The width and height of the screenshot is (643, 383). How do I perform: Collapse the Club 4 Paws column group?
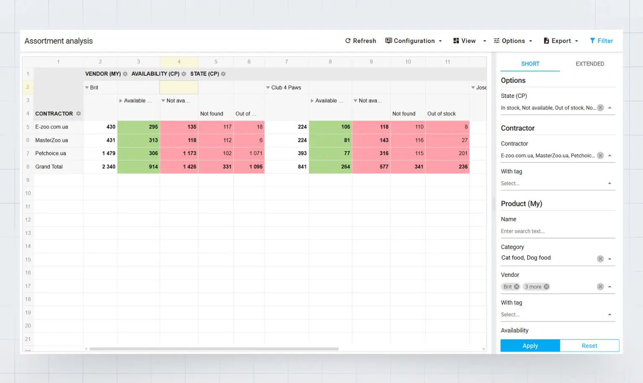[268, 88]
